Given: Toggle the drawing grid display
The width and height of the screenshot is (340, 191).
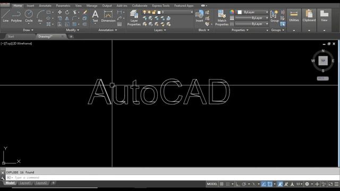Looking at the screenshot, I should pyautogui.click(x=222, y=184).
